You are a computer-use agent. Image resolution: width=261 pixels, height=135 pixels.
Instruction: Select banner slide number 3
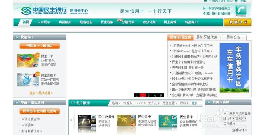point(149,95)
